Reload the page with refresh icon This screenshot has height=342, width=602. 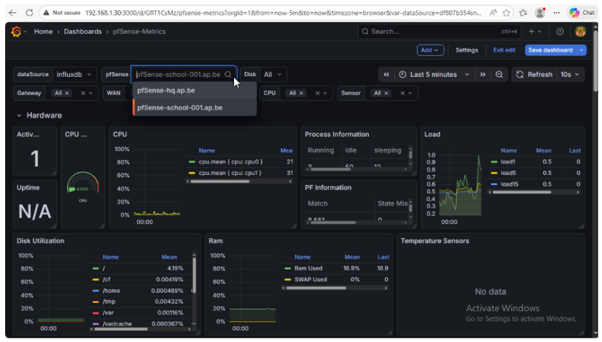[x=29, y=13]
